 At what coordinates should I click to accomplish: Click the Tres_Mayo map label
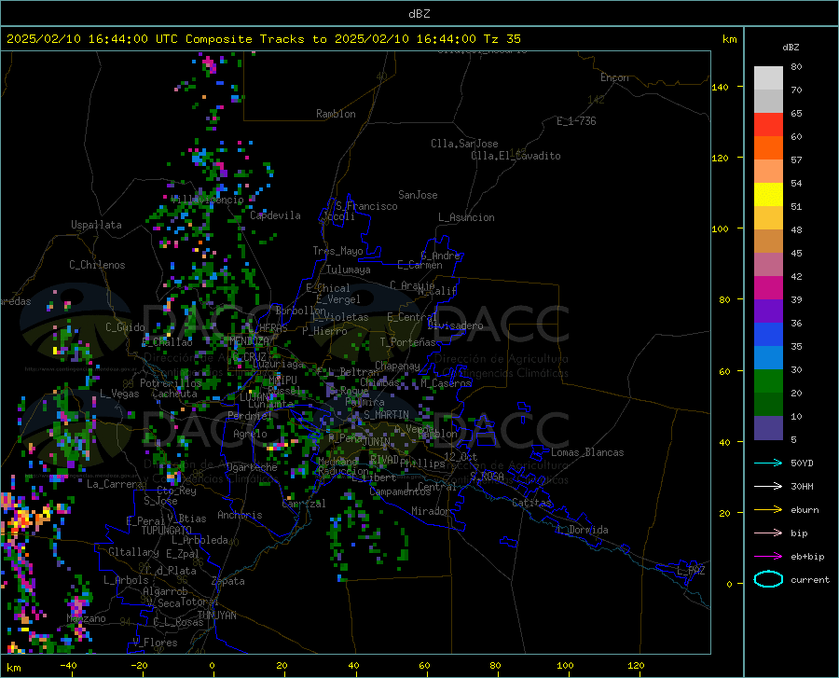pyautogui.click(x=337, y=251)
